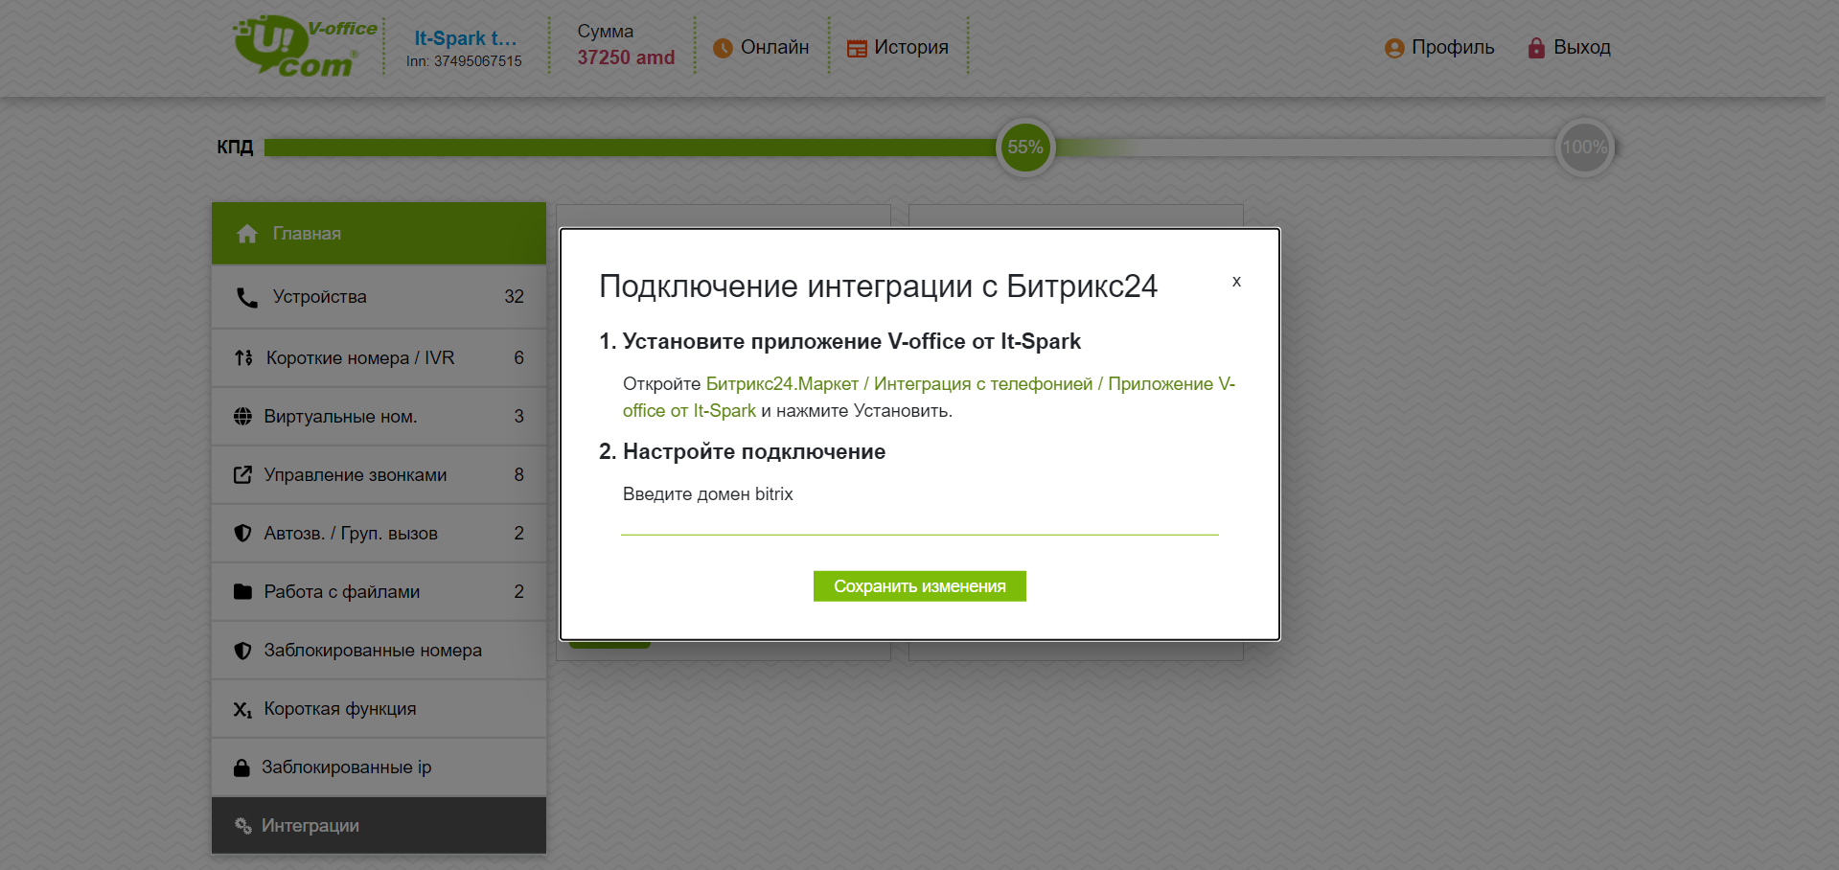This screenshot has width=1839, height=870.
Task: Click the user avatar icon beside Профиль
Action: [1394, 48]
